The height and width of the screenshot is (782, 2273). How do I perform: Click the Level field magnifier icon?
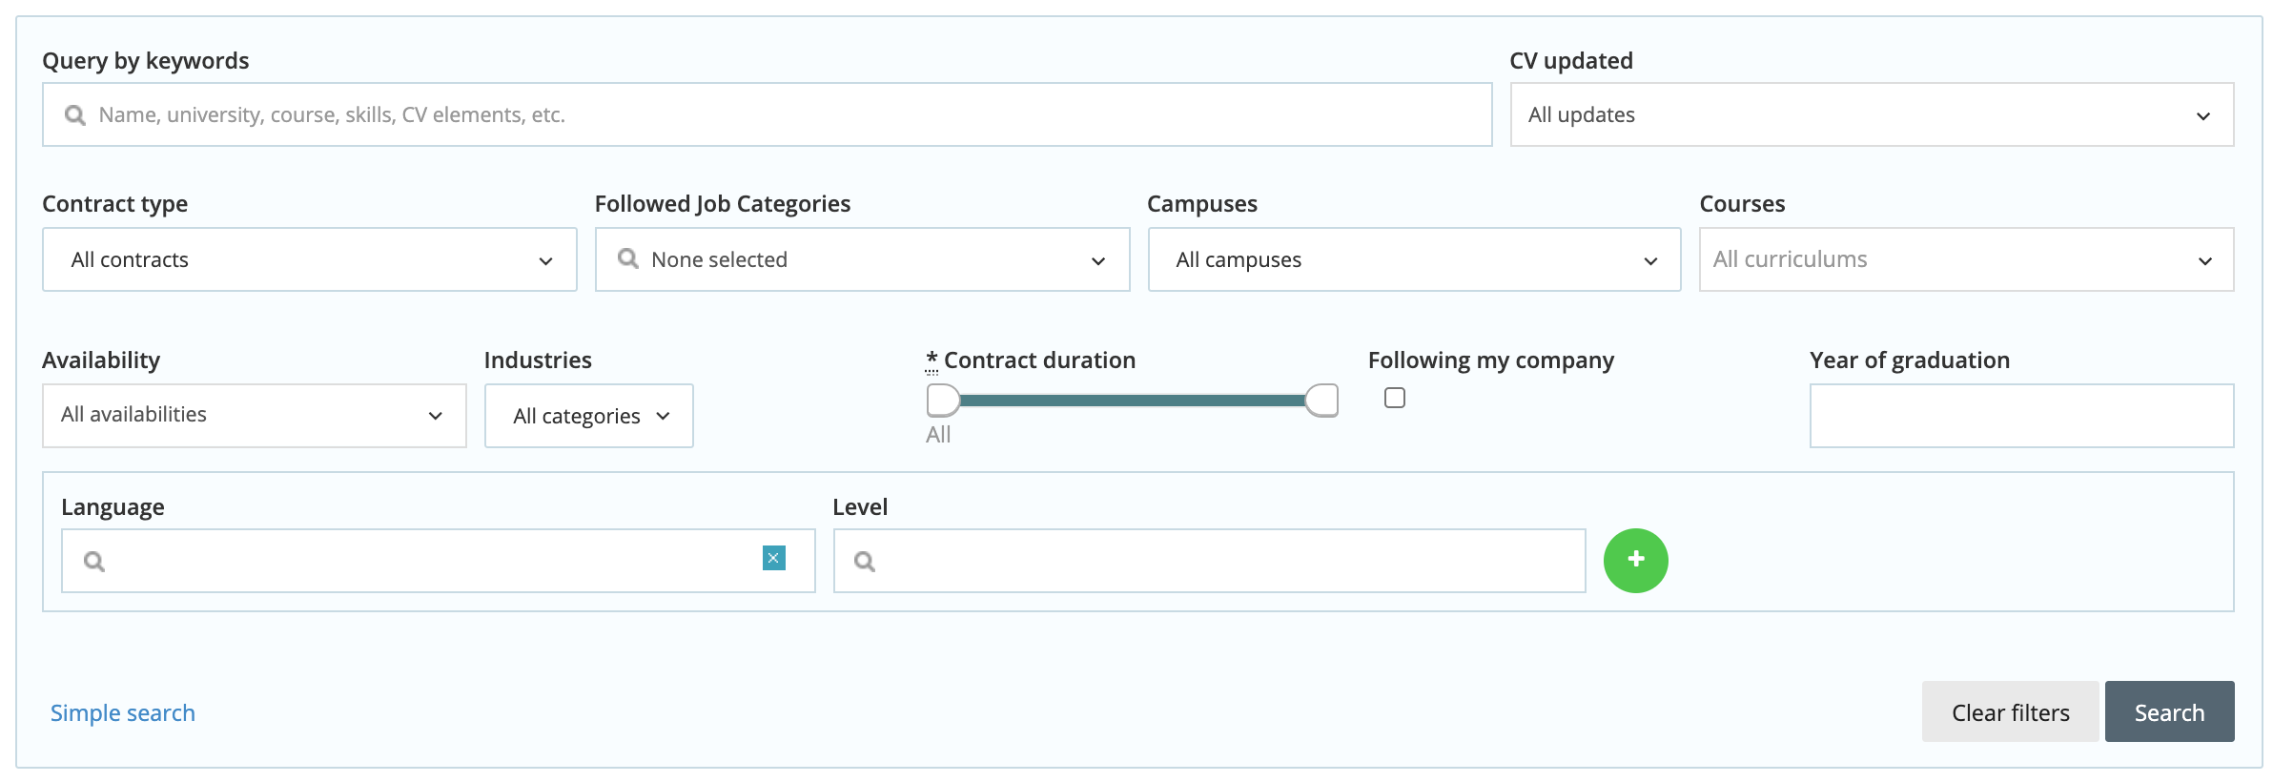point(864,561)
